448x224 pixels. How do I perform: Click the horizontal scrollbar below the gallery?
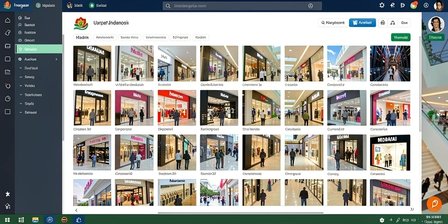240,213
